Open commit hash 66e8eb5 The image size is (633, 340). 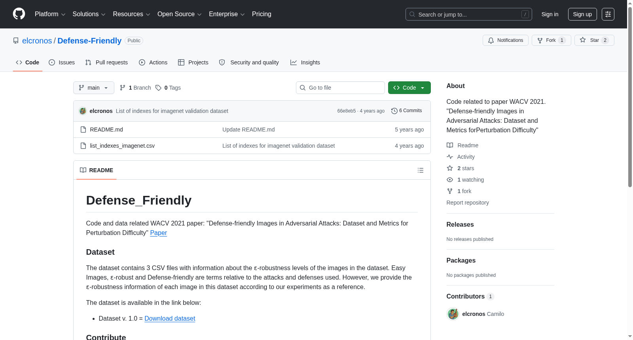tap(347, 111)
